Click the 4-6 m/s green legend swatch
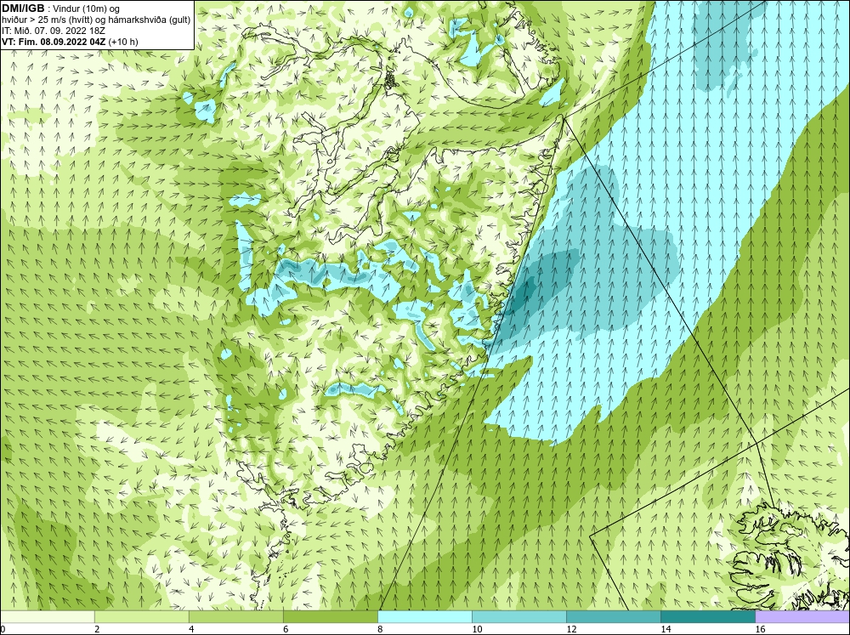This screenshot has height=635, width=850. (235, 616)
